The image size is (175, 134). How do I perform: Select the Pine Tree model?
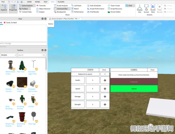coord(22,66)
